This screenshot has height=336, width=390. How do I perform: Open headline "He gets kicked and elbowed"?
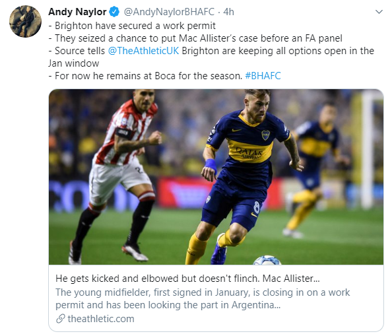point(187,279)
